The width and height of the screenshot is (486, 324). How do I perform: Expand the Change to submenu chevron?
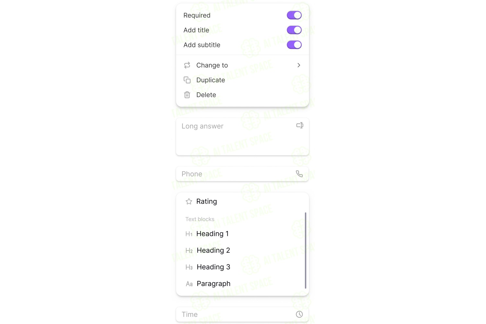click(x=299, y=65)
